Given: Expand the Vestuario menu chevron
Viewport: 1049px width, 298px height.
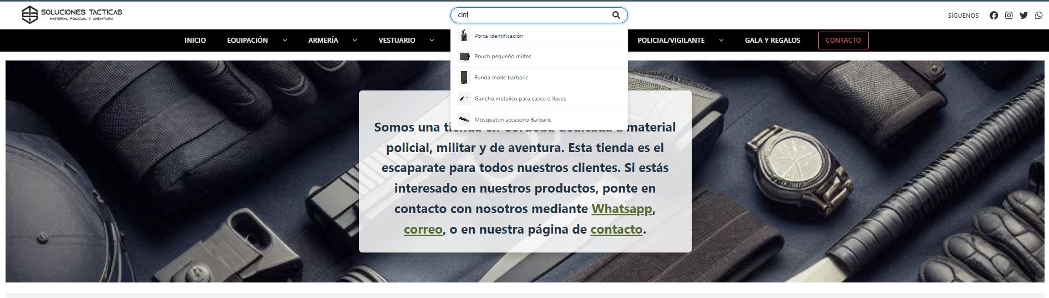Looking at the screenshot, I should pyautogui.click(x=432, y=41).
